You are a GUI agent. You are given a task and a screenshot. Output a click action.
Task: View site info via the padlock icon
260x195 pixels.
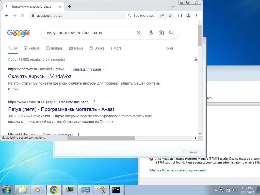(x=33, y=15)
